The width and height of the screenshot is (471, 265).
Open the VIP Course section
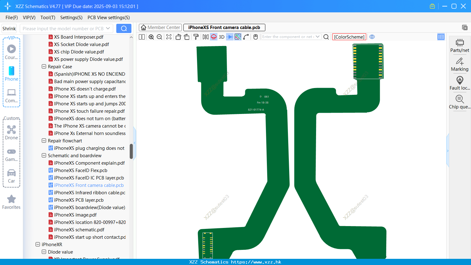coord(11,52)
